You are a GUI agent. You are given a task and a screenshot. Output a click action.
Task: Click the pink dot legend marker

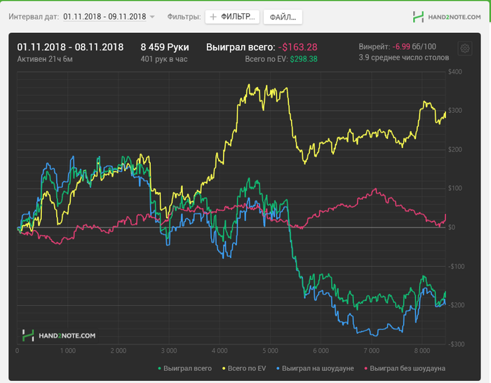pos(365,368)
